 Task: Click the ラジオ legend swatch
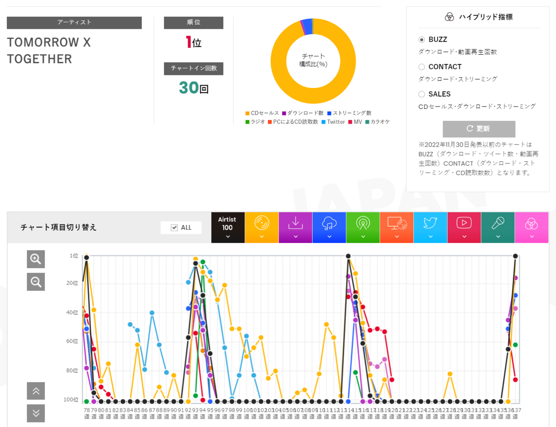(x=247, y=122)
